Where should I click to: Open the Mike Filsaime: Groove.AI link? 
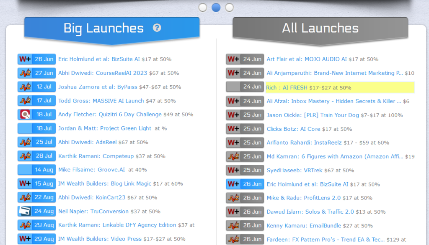pyautogui.click(x=91, y=170)
